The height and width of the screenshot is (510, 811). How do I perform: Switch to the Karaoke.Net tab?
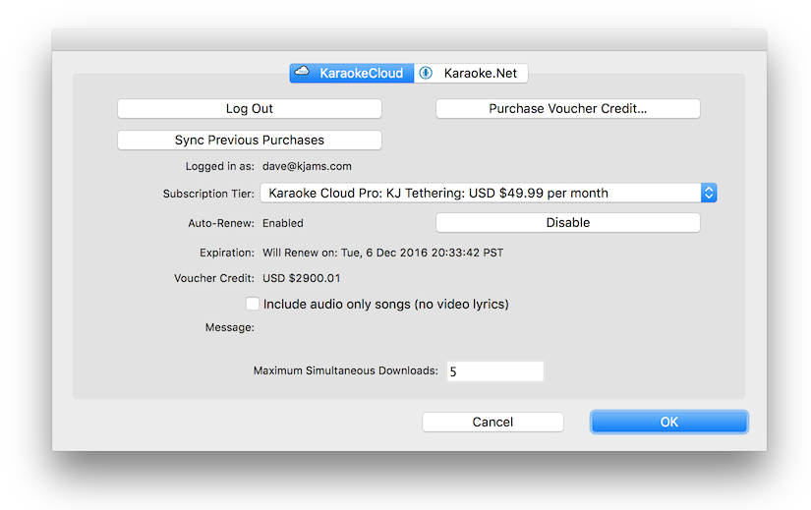pyautogui.click(x=471, y=73)
